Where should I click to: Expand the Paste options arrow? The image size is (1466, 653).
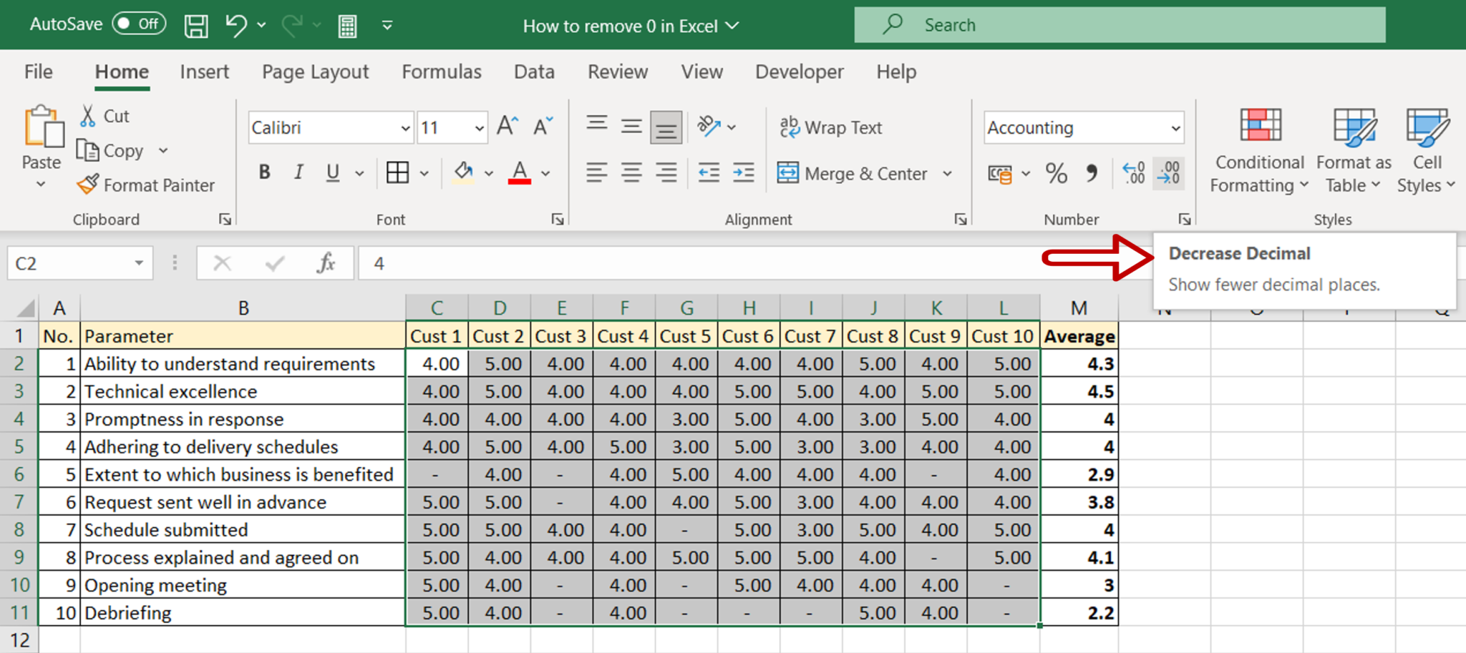[x=41, y=185]
